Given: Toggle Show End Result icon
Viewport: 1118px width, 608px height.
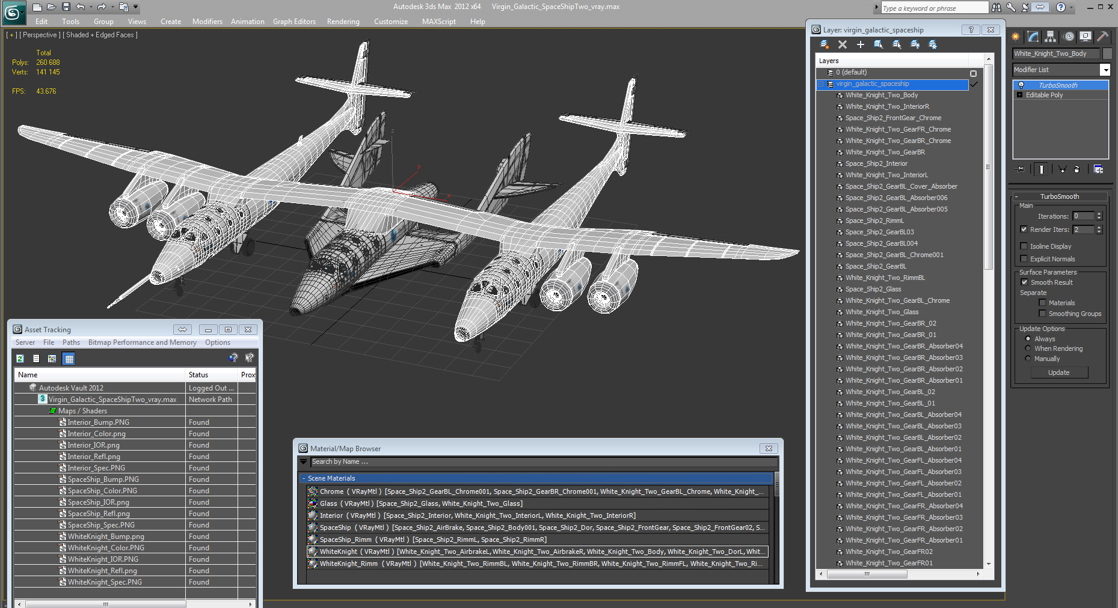Looking at the screenshot, I should [1042, 169].
